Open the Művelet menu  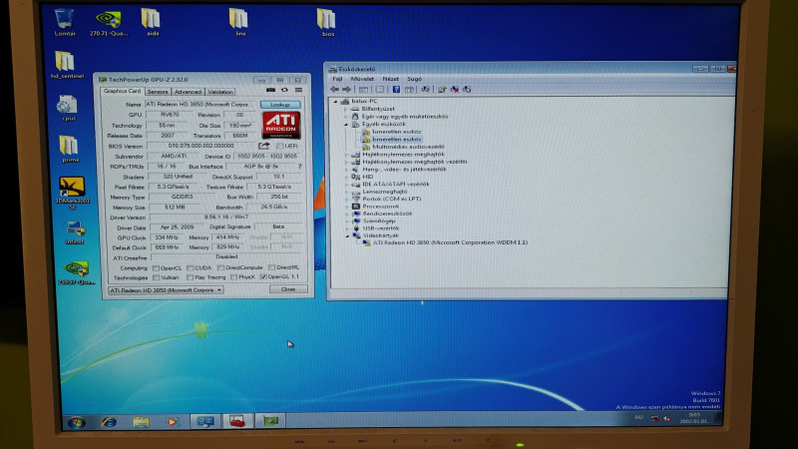[362, 79]
